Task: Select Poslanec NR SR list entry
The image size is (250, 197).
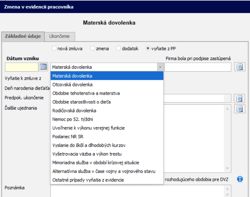Action: pyautogui.click(x=107, y=137)
